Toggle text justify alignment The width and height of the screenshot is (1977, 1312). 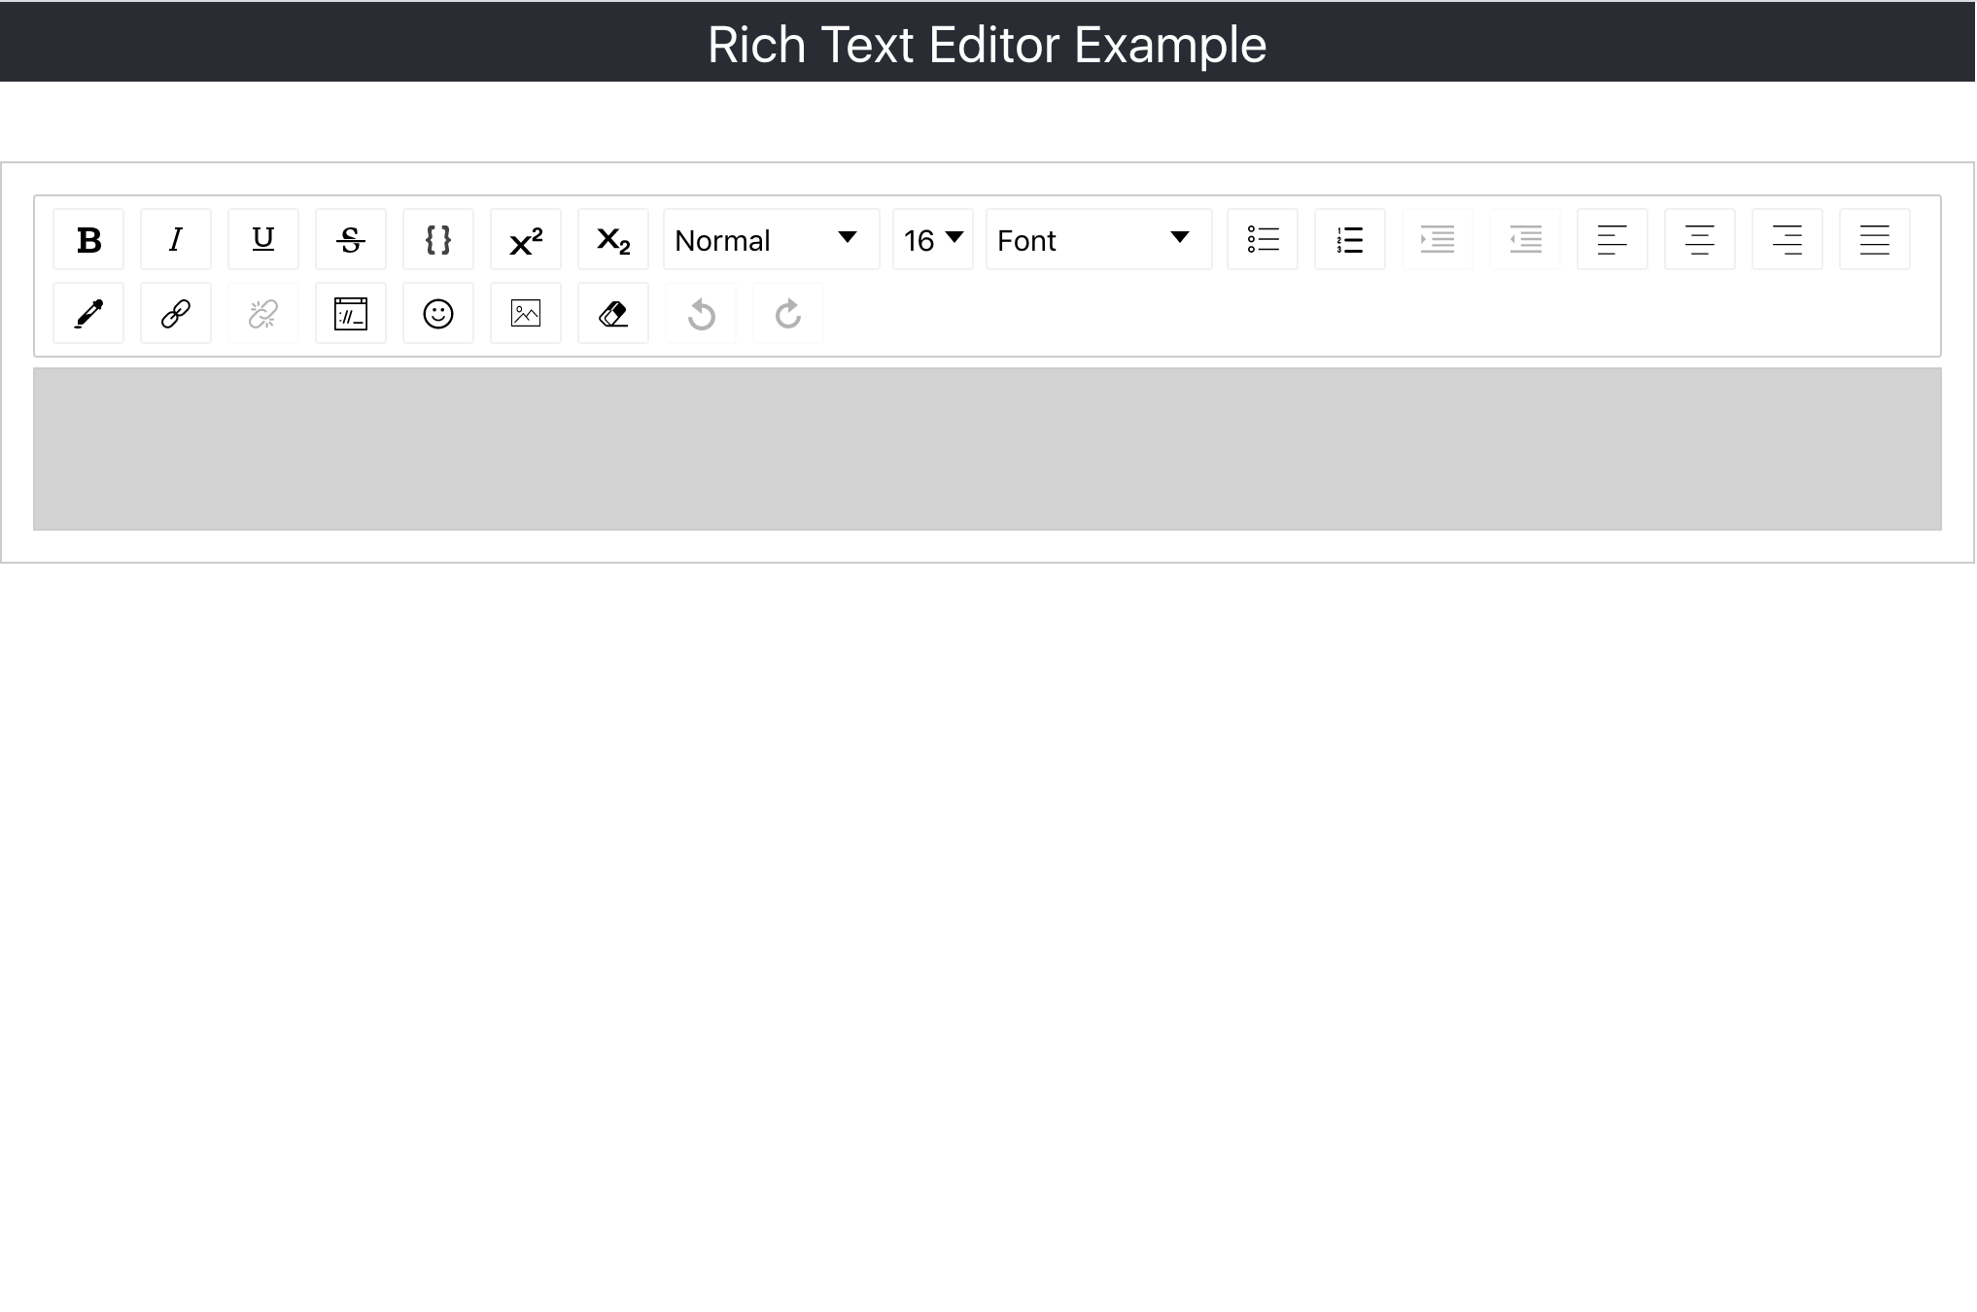point(1875,239)
